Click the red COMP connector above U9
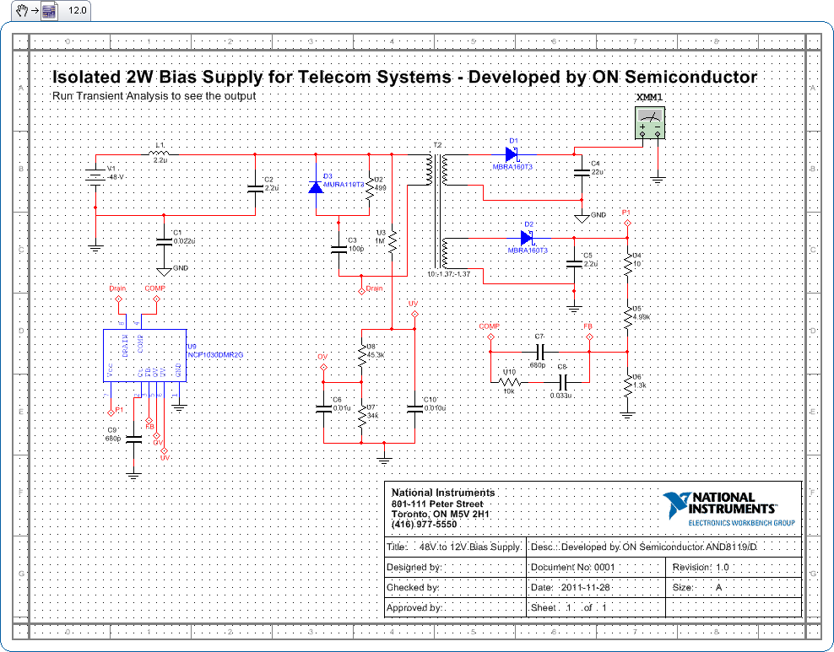834x652 pixels. click(156, 298)
